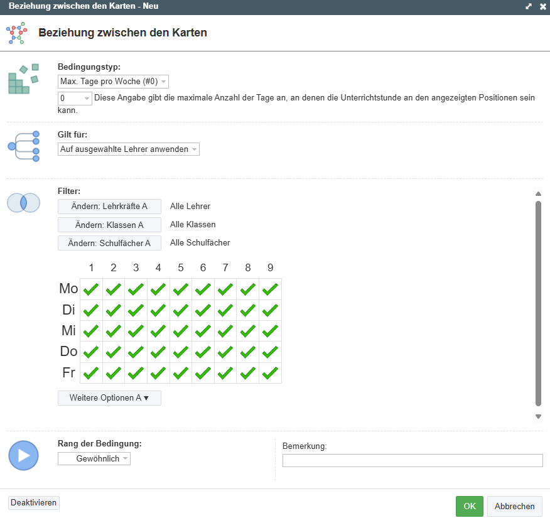550x523 pixels.
Task: Click column header 6 of the timetable grid
Action: [203, 268]
